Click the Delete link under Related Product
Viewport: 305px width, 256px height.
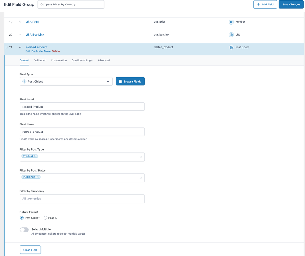click(x=56, y=51)
